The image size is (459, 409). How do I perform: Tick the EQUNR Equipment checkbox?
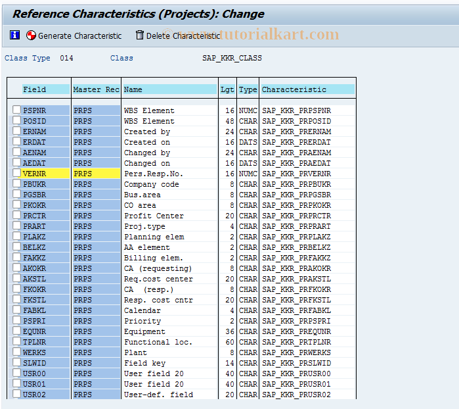click(16, 331)
